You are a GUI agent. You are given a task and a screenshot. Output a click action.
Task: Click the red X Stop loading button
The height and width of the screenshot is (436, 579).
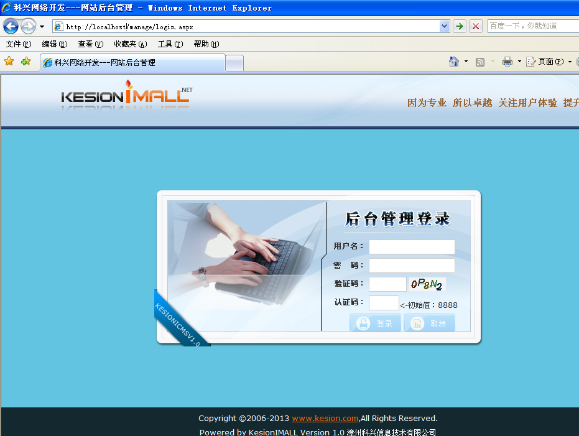coord(476,26)
